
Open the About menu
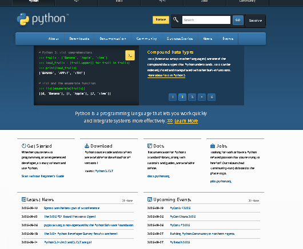click(53, 39)
